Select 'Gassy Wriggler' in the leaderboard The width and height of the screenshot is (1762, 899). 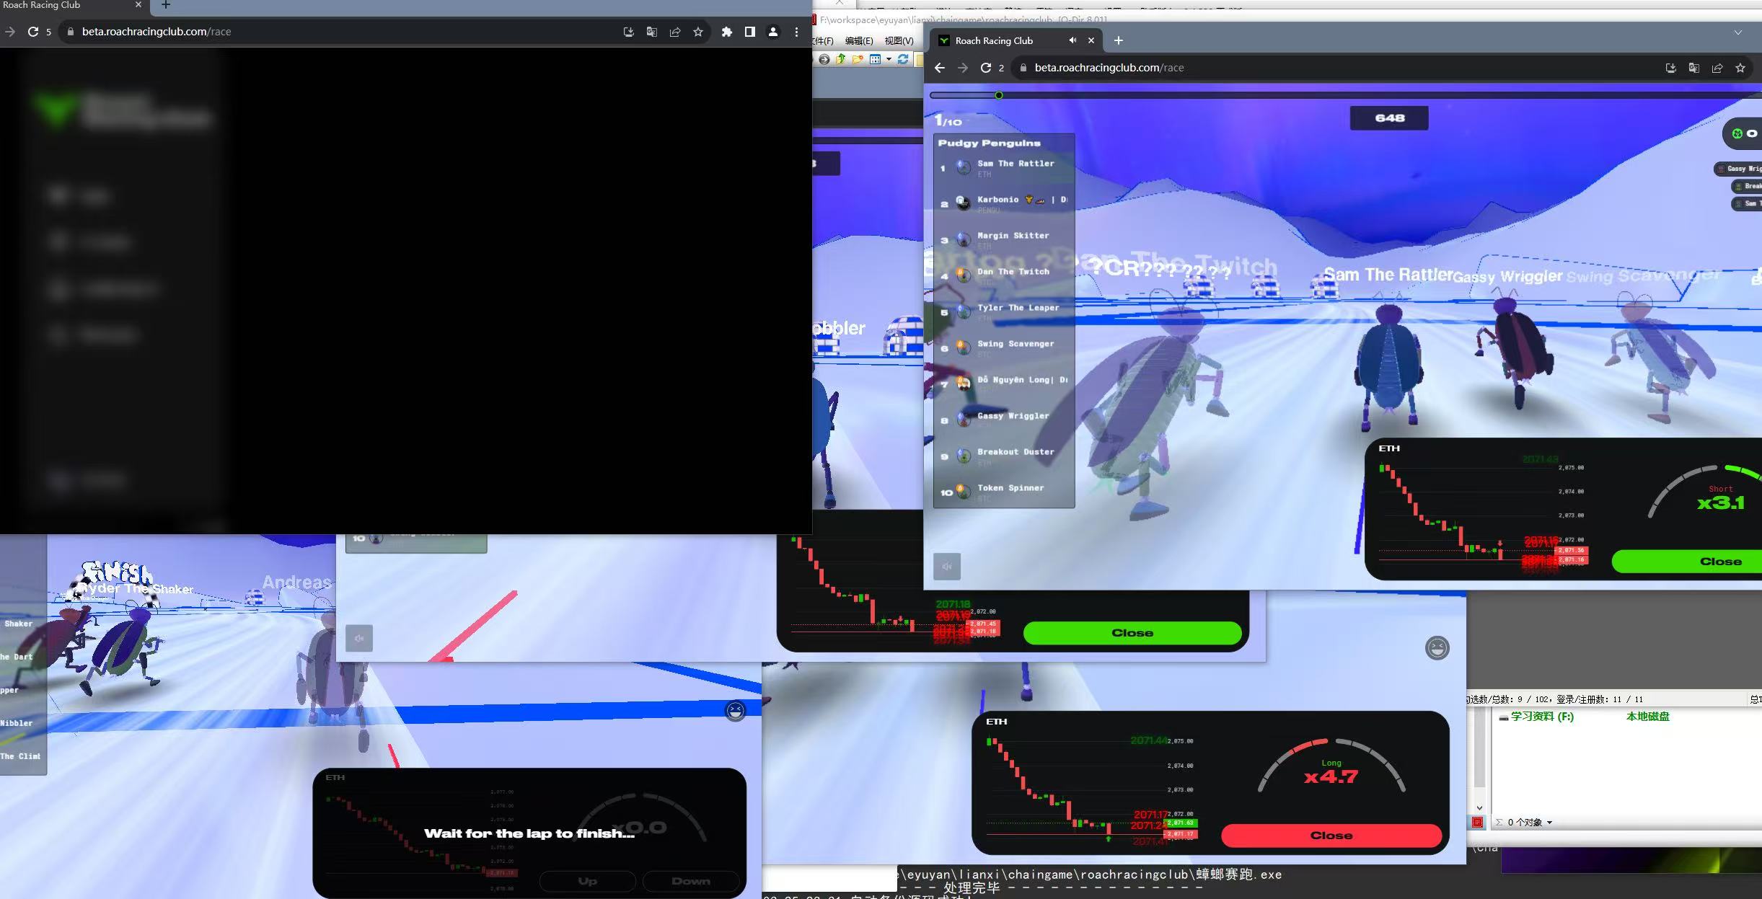1004,420
